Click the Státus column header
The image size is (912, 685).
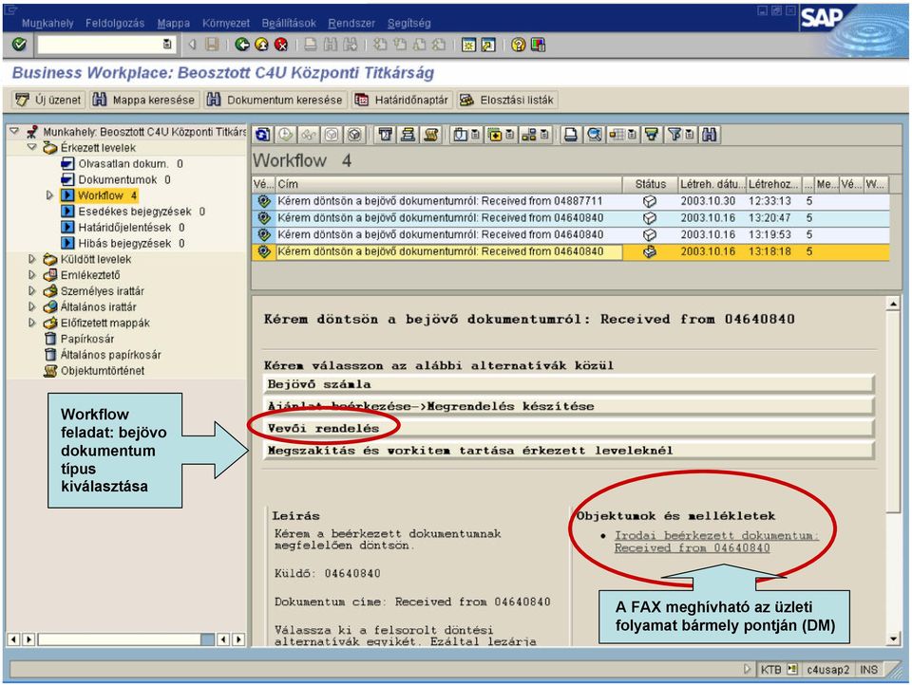[650, 184]
